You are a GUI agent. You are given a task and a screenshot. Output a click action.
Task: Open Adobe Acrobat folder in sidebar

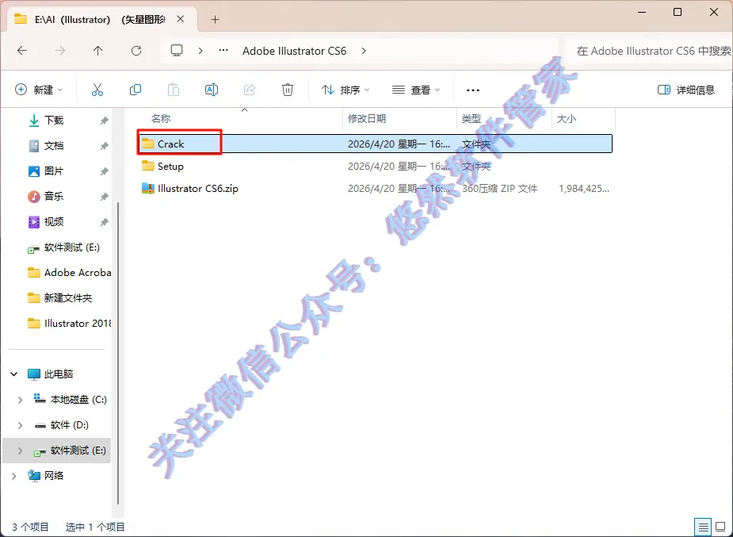pos(69,272)
